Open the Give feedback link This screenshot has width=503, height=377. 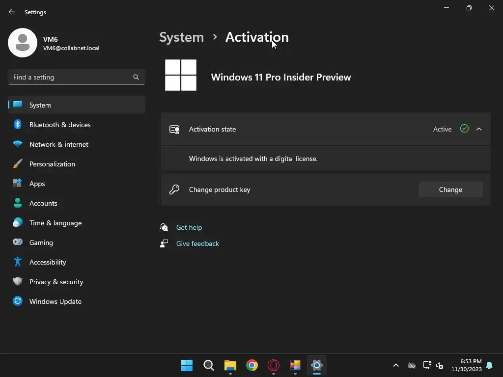click(197, 243)
